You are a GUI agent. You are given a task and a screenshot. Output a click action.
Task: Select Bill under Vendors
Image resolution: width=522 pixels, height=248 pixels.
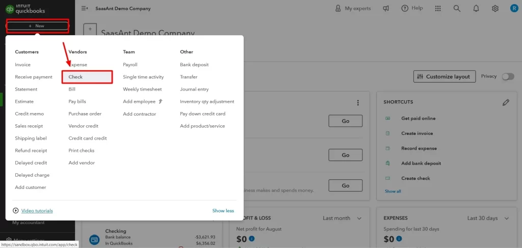(x=72, y=89)
